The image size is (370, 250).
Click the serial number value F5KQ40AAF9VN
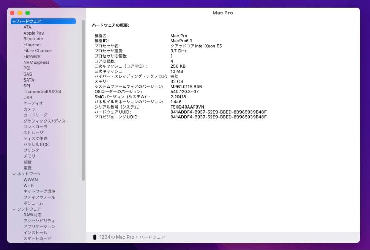point(187,107)
